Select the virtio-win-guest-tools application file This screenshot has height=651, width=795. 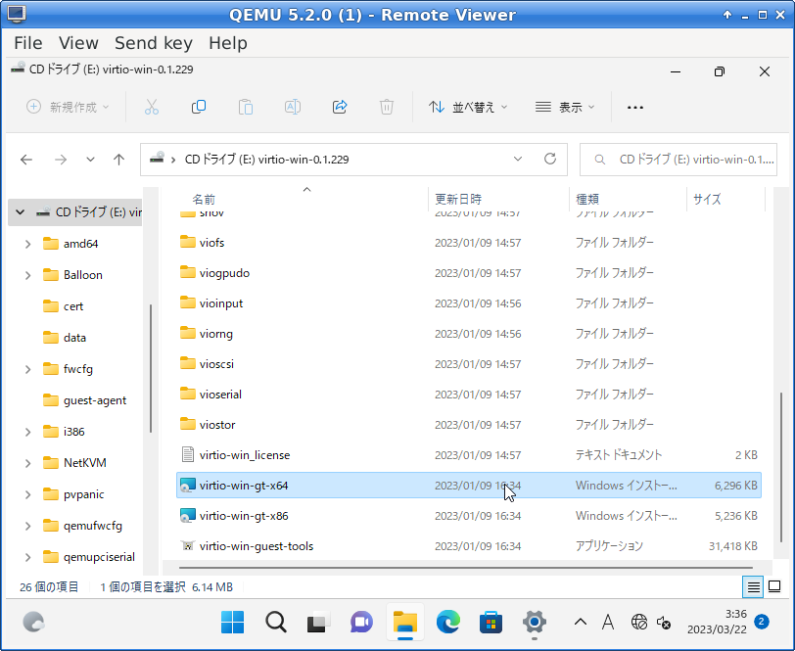click(256, 546)
